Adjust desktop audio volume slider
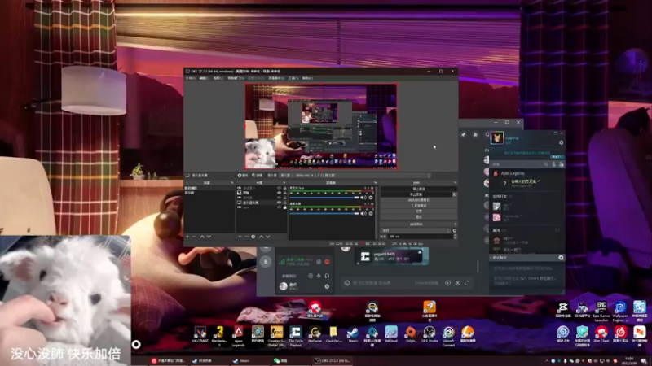 [324, 213]
